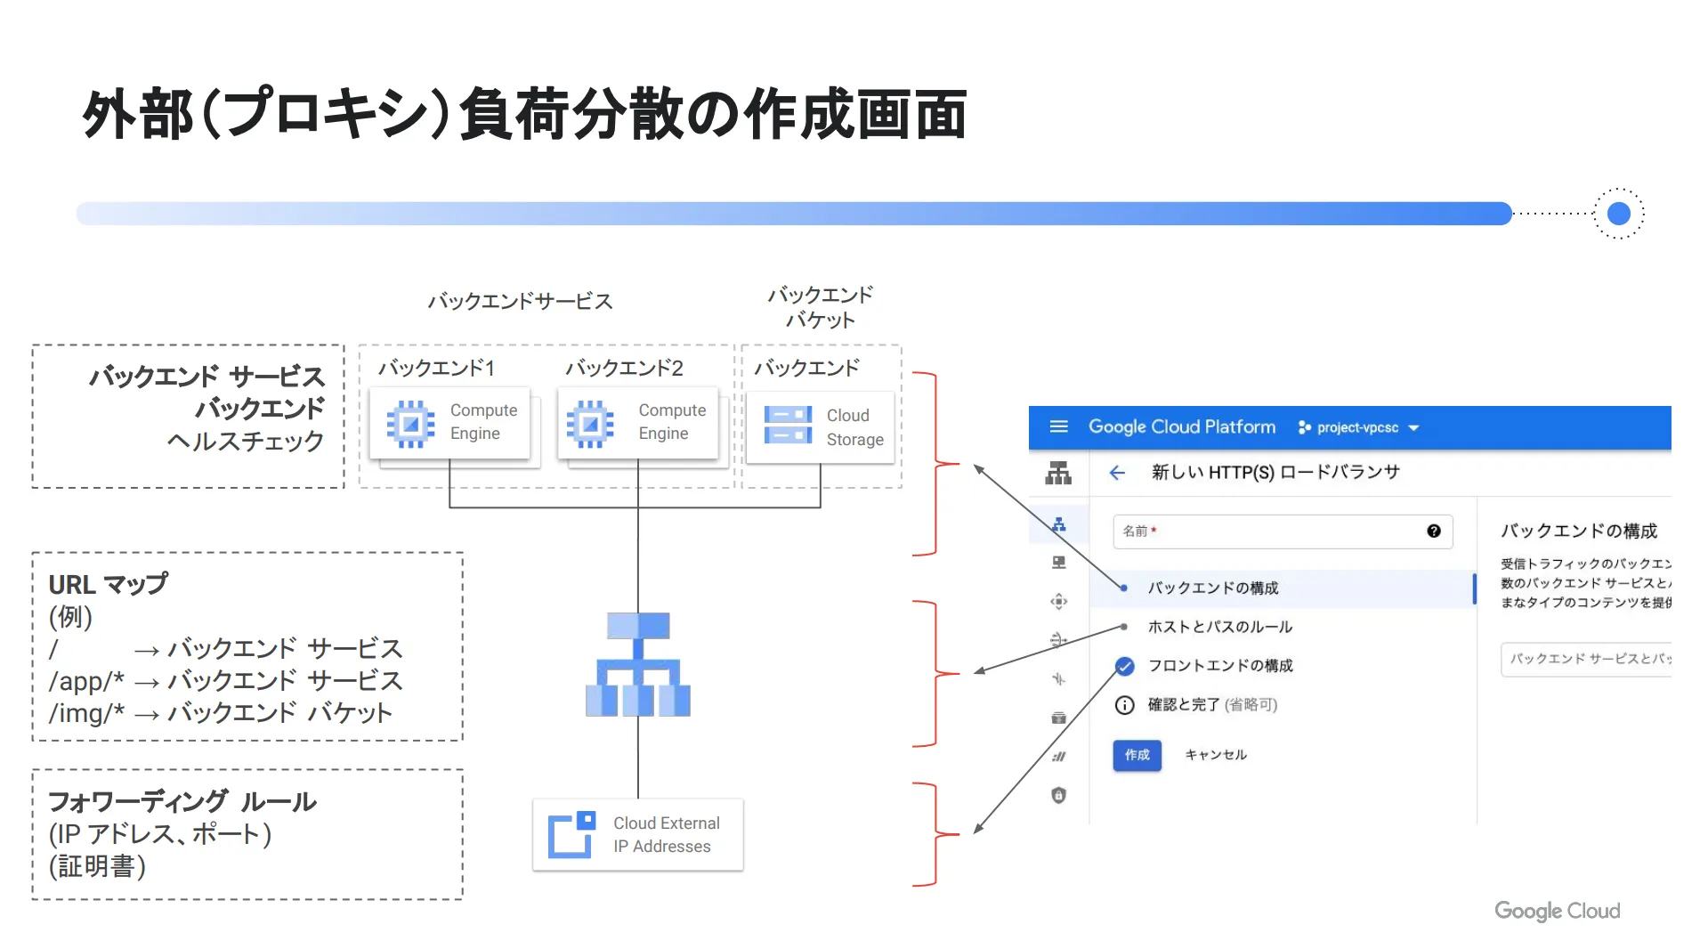
Task: Select the four-arrow diamond sidebar icon
Action: pyautogui.click(x=1058, y=601)
